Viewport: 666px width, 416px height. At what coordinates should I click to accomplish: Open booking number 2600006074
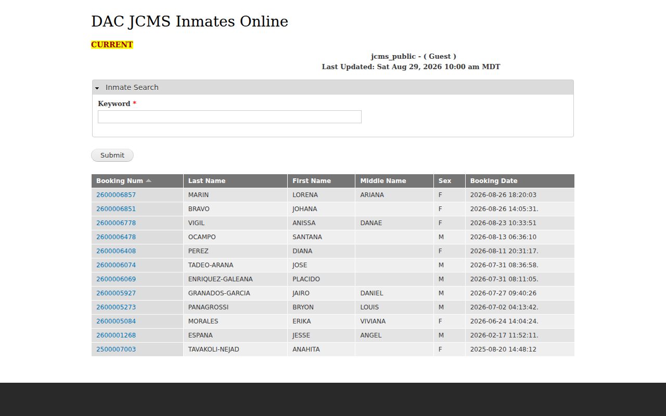pos(116,265)
